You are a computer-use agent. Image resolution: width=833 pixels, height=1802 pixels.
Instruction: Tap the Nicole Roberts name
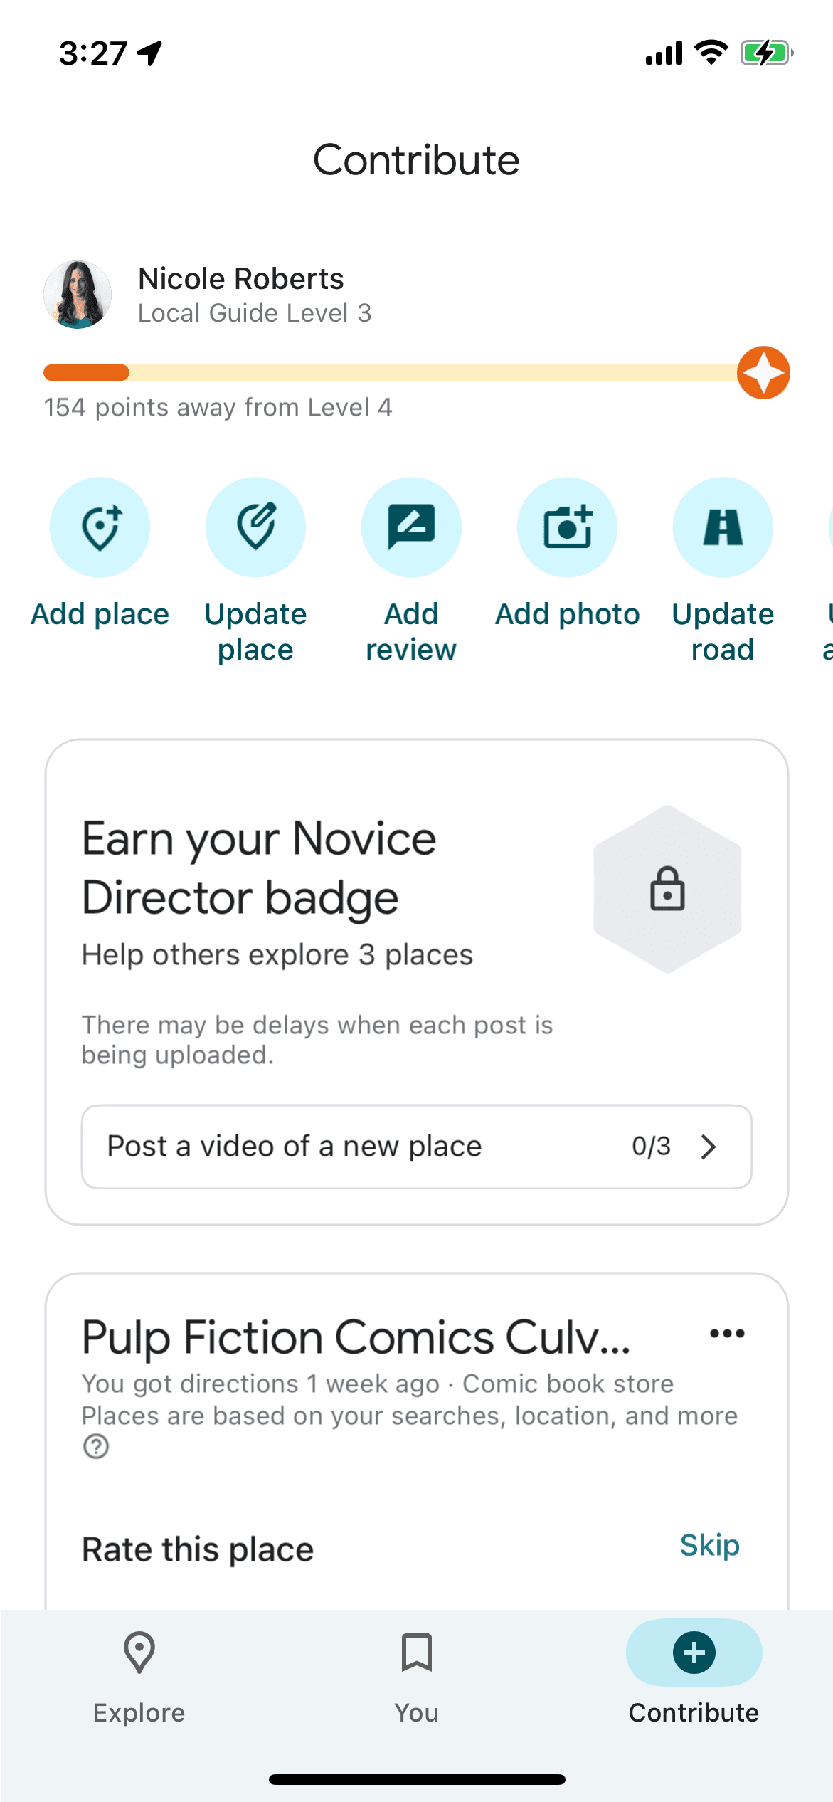pos(240,278)
